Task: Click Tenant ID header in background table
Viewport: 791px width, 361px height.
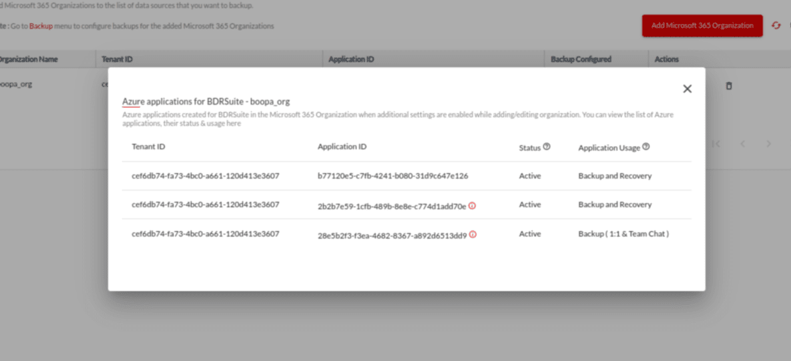Action: (117, 59)
